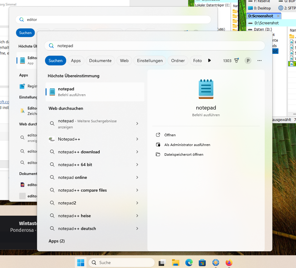
Task: Click 'Dateispeicherort öffnen'
Action: (184, 155)
